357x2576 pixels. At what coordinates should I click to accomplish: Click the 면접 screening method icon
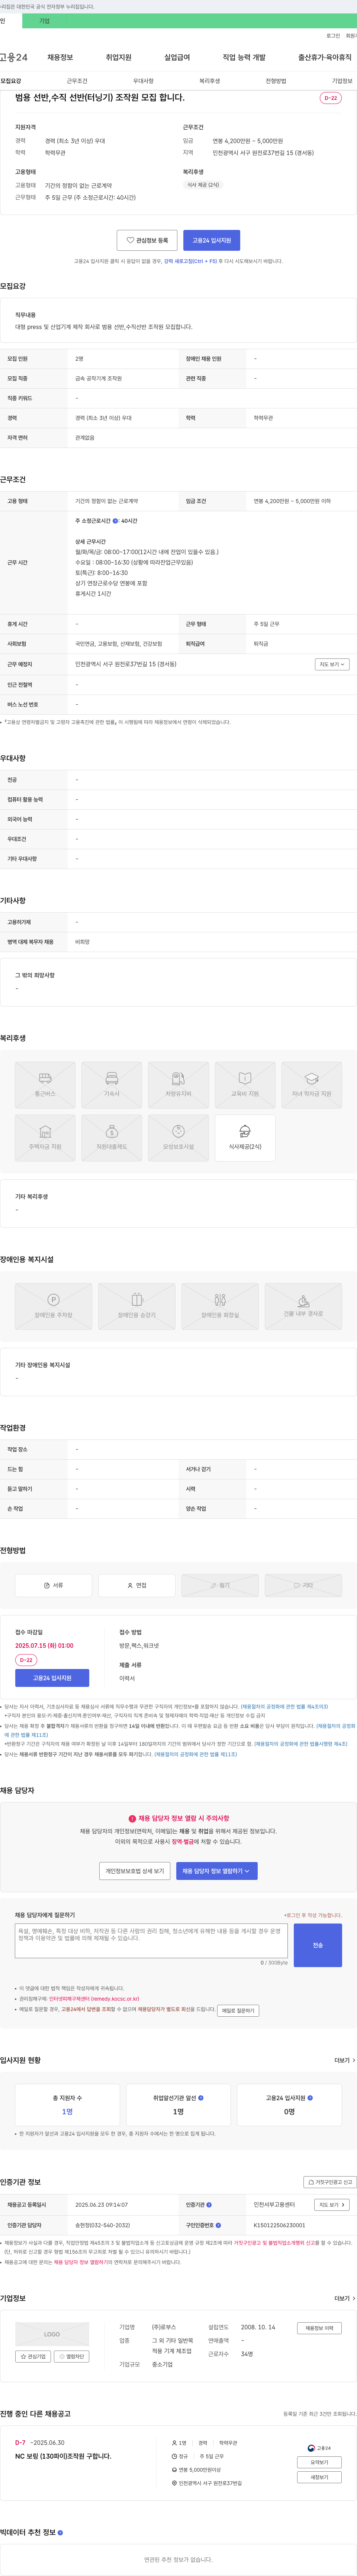click(136, 1585)
